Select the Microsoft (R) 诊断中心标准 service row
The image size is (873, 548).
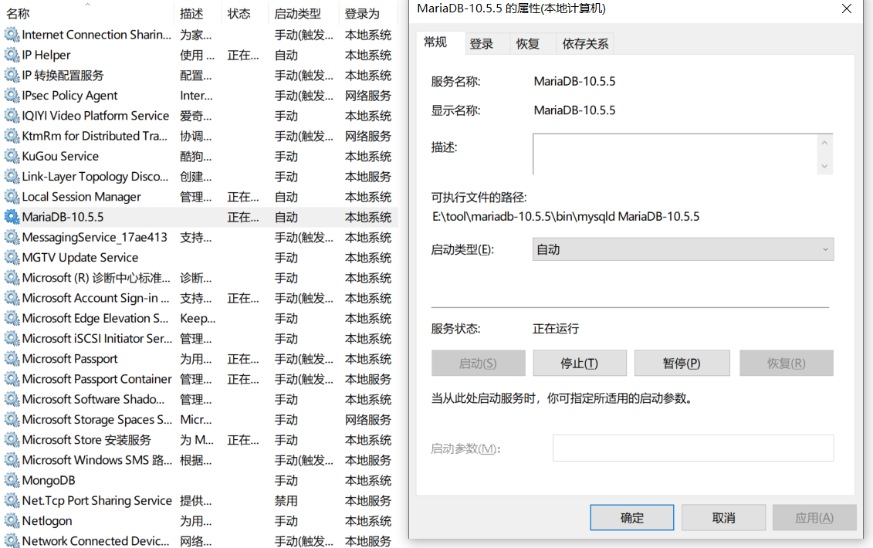coord(200,278)
